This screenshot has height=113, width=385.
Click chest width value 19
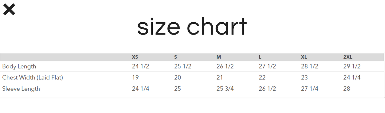tap(135, 78)
